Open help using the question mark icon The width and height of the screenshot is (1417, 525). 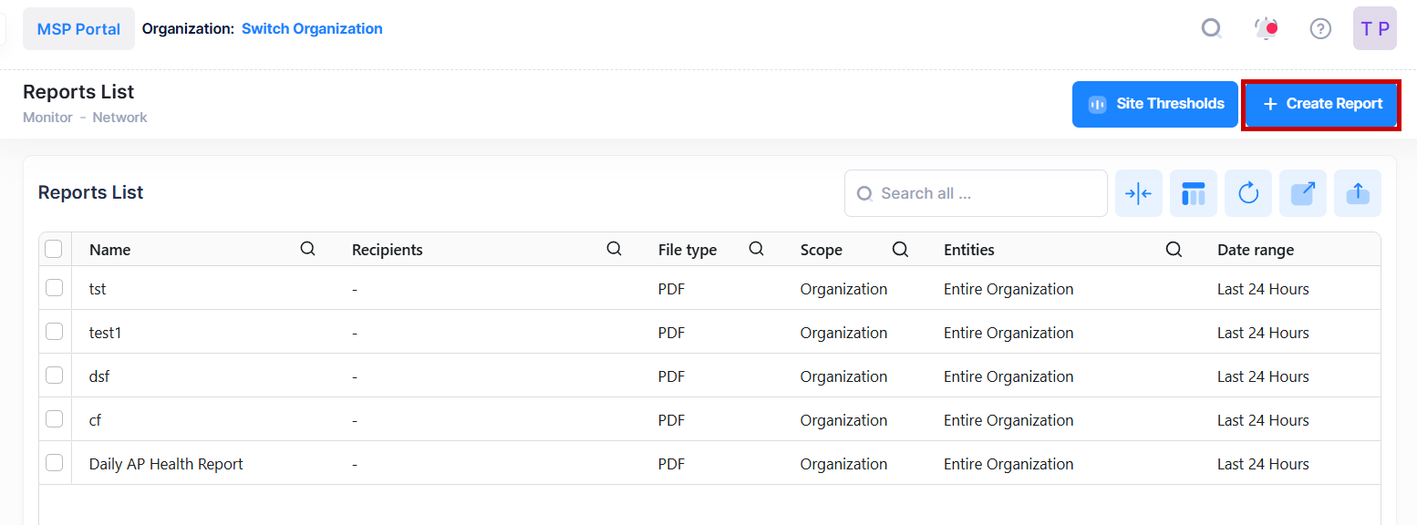tap(1320, 28)
